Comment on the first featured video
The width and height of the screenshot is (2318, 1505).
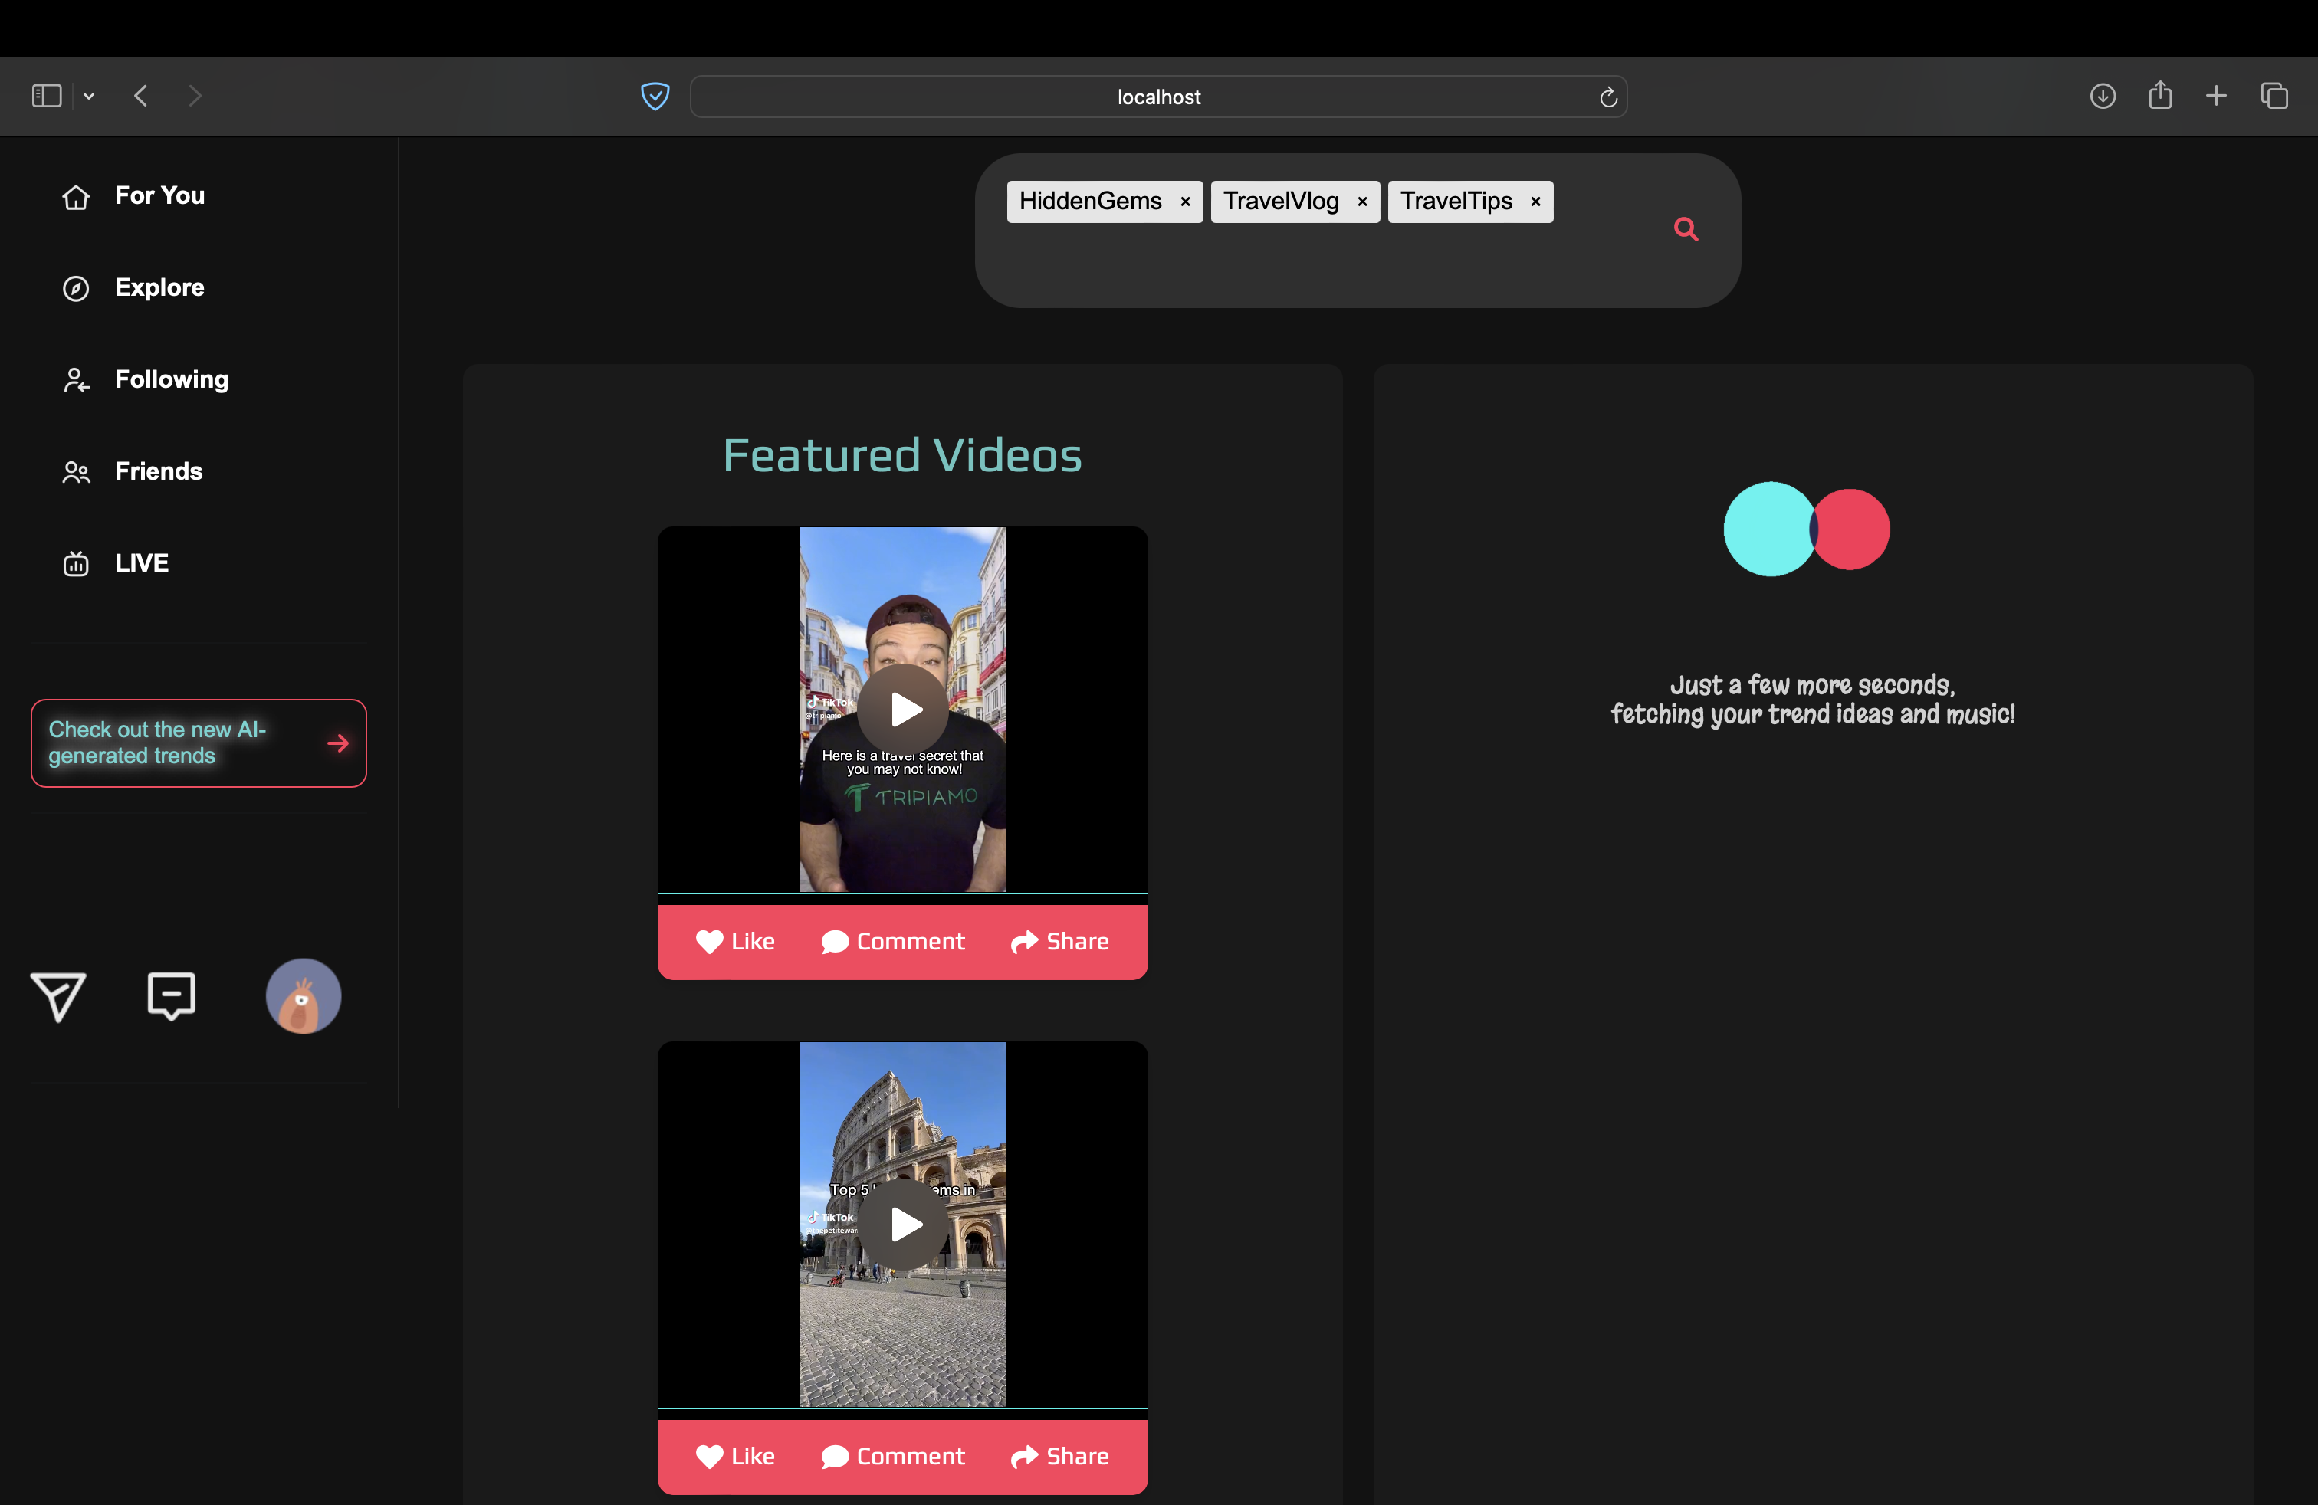pyautogui.click(x=892, y=941)
